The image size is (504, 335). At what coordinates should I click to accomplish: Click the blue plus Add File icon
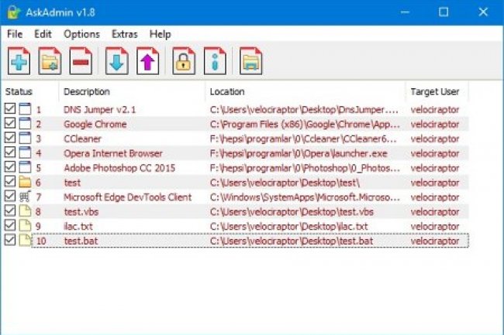[19, 61]
